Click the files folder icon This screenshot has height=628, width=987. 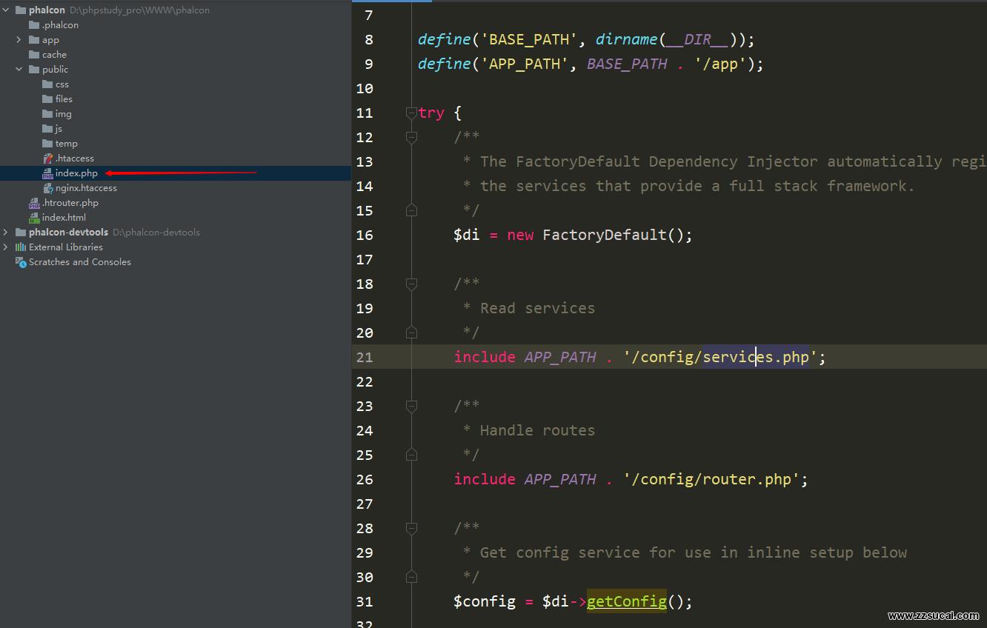47,99
